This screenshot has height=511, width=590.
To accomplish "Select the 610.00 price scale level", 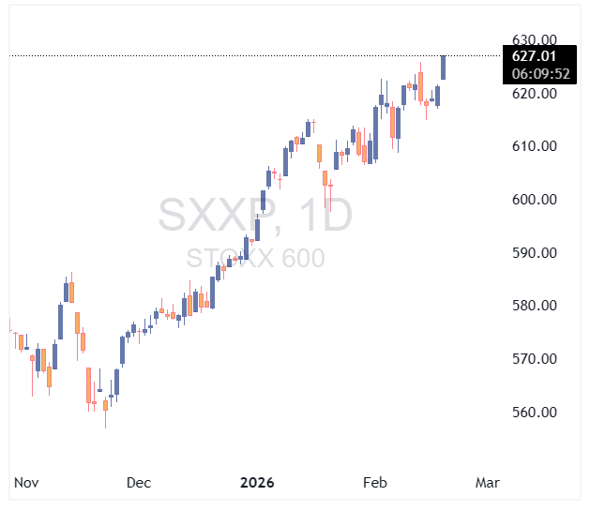I will tap(535, 146).
